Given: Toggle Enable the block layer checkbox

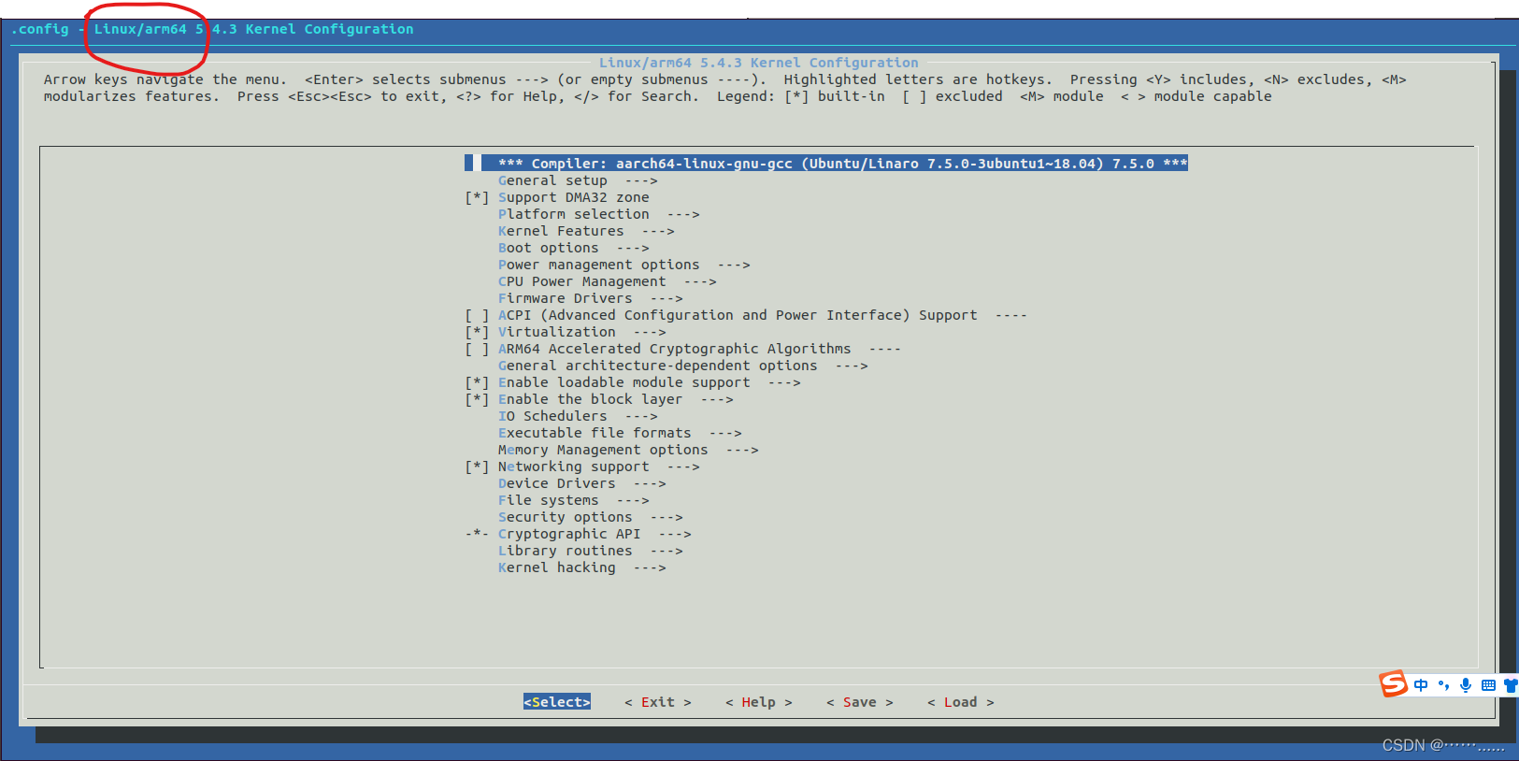Looking at the screenshot, I should point(477,399).
